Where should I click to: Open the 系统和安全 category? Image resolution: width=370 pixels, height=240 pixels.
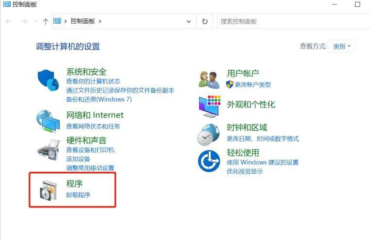[86, 72]
